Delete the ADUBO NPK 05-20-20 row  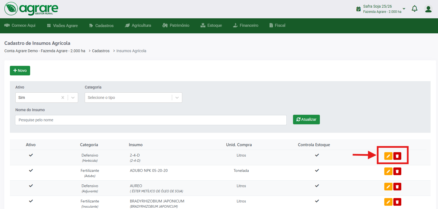pyautogui.click(x=397, y=171)
